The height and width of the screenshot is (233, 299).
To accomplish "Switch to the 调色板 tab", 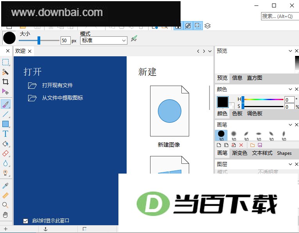I will pyautogui.click(x=254, y=113).
